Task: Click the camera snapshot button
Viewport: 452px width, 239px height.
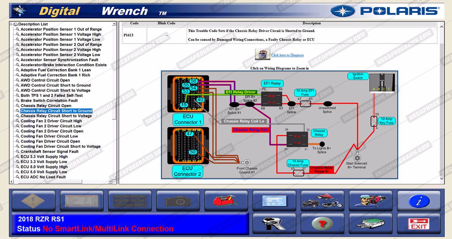Action: tap(178, 201)
